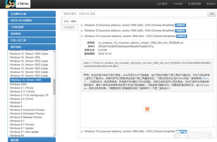Click the 5.01GB file size value
Screen dimensions: 217x142
pos(102,50)
